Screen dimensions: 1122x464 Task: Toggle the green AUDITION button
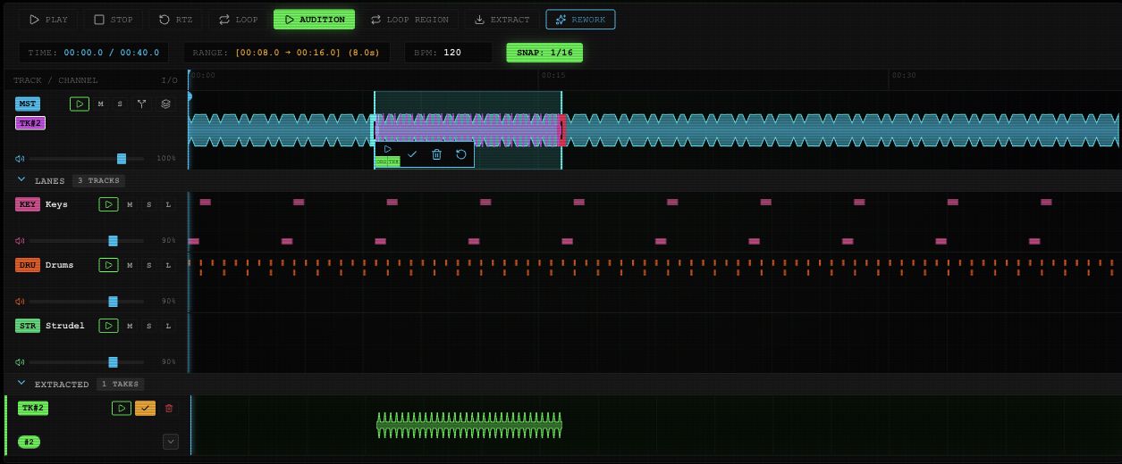coord(314,20)
